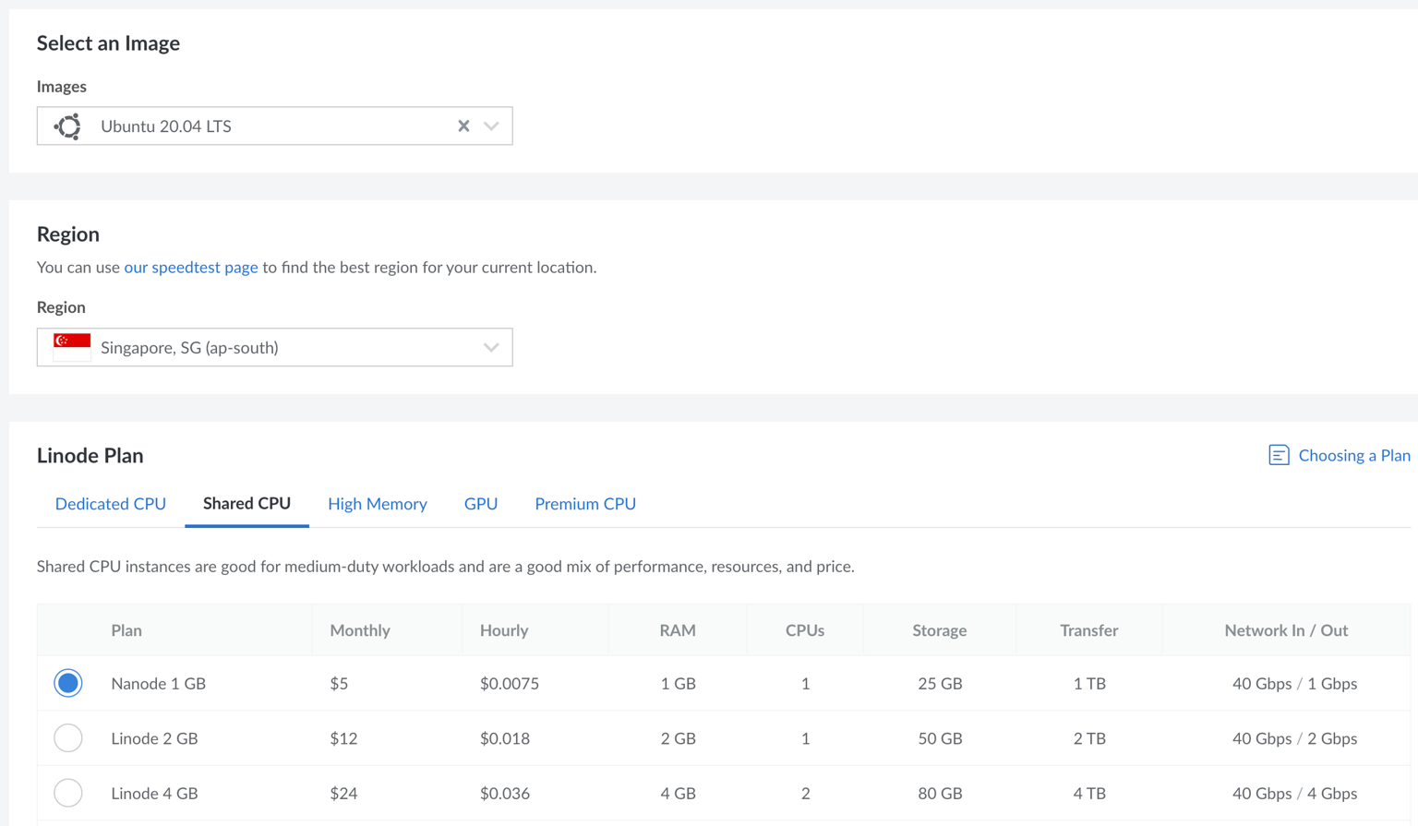Click the RAM column header
This screenshot has height=826, width=1418.
point(678,630)
